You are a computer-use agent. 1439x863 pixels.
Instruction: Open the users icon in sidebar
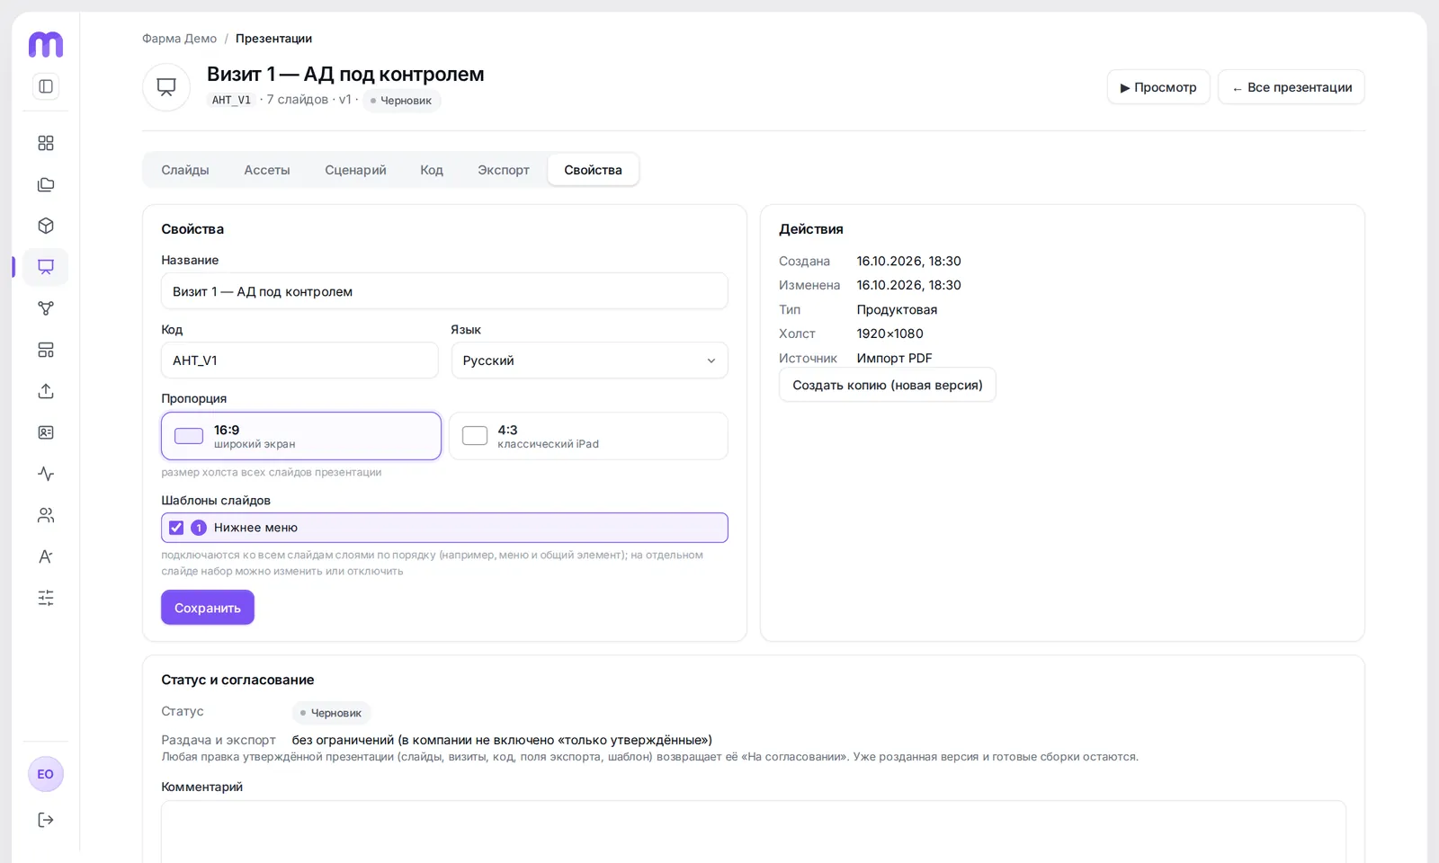point(46,515)
